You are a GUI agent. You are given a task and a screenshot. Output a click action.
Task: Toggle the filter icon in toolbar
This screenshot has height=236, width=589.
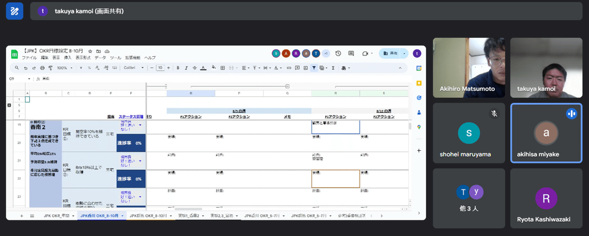click(x=314, y=68)
